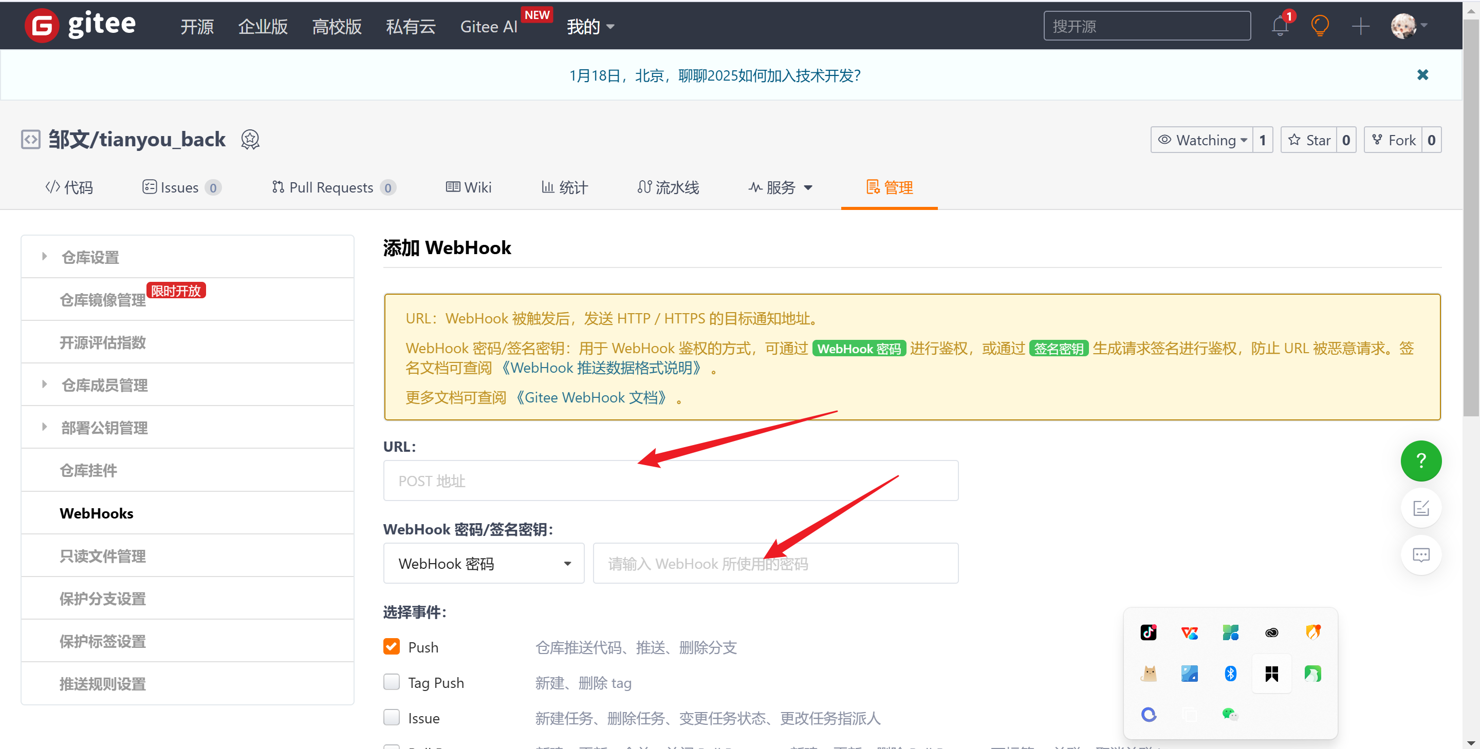1480x749 pixels.
Task: Click the blue square wallpaper tray icon
Action: [1189, 673]
